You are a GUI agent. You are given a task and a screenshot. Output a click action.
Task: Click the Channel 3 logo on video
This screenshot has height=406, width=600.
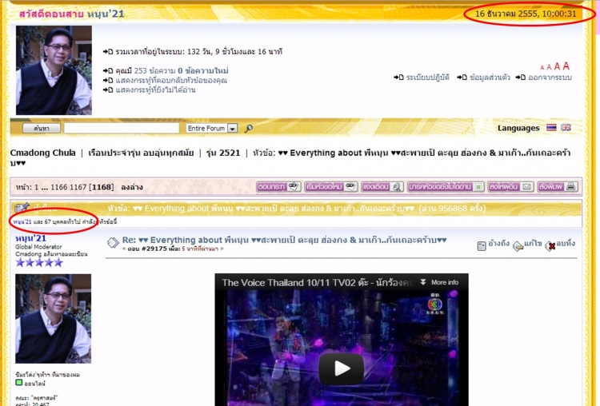[434, 304]
